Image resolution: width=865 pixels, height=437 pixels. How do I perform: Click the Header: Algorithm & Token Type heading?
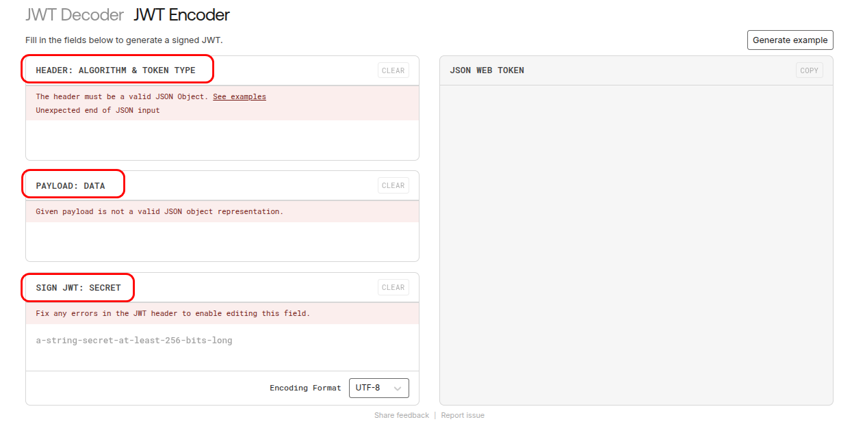[116, 70]
